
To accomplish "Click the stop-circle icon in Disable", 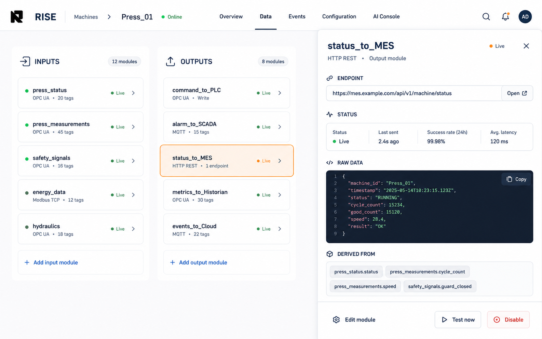I will pyautogui.click(x=497, y=320).
